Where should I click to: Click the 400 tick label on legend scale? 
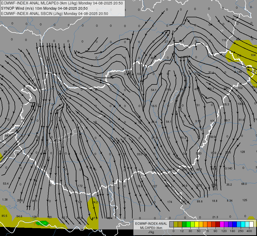point(249,231)
